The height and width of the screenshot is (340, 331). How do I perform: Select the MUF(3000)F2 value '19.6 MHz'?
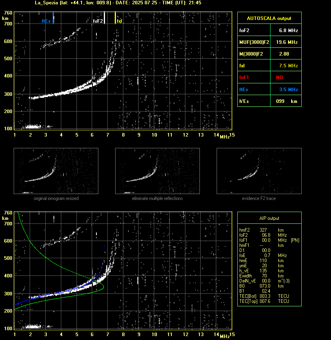287,42
